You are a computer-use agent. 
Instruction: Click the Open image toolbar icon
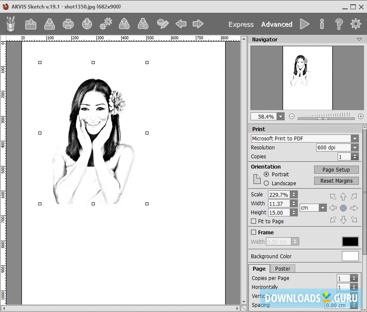(31, 24)
